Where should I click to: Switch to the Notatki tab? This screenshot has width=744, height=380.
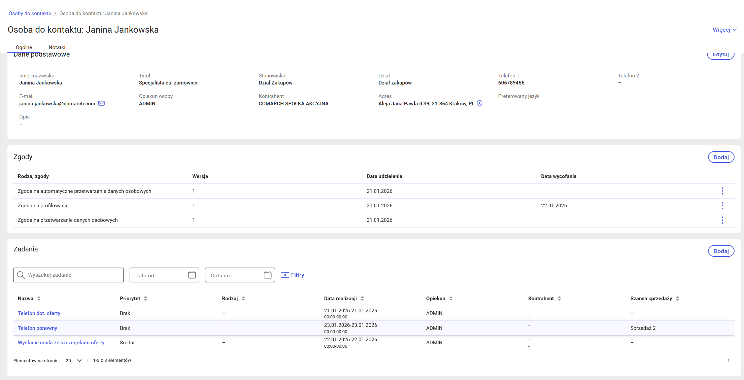[x=57, y=47]
